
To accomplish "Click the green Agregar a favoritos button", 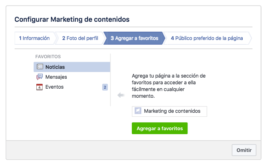I will (x=159, y=128).
